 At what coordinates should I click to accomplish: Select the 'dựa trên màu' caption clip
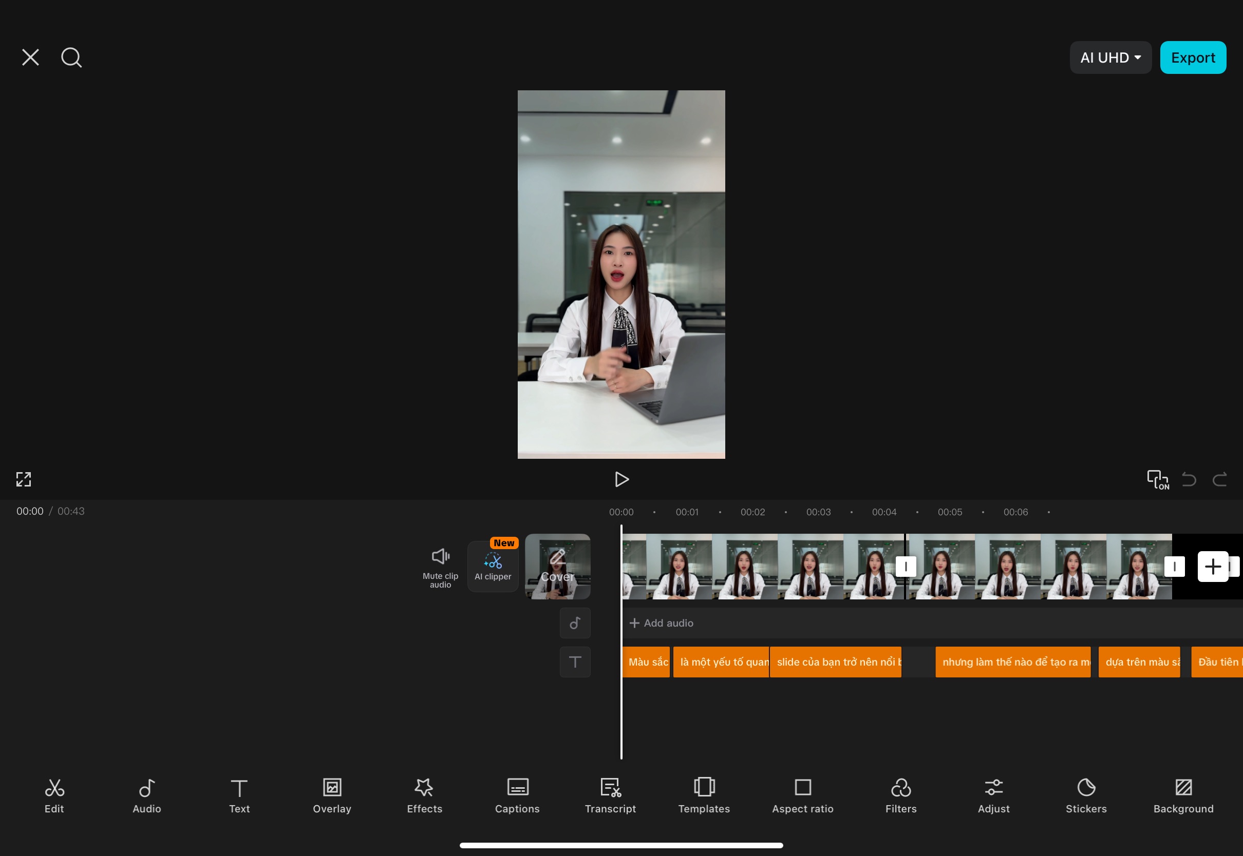1139,662
